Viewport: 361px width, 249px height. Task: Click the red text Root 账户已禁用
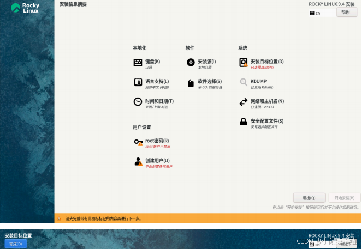tap(158, 147)
